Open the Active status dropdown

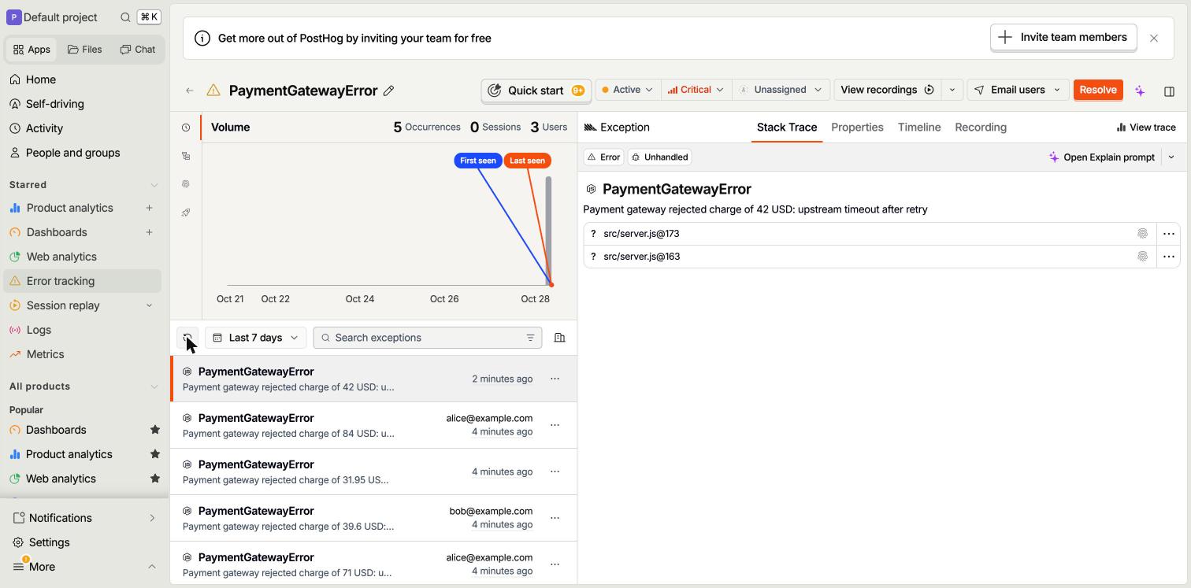(x=628, y=90)
